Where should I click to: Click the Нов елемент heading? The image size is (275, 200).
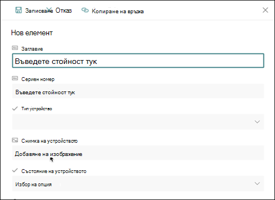pos(32,33)
